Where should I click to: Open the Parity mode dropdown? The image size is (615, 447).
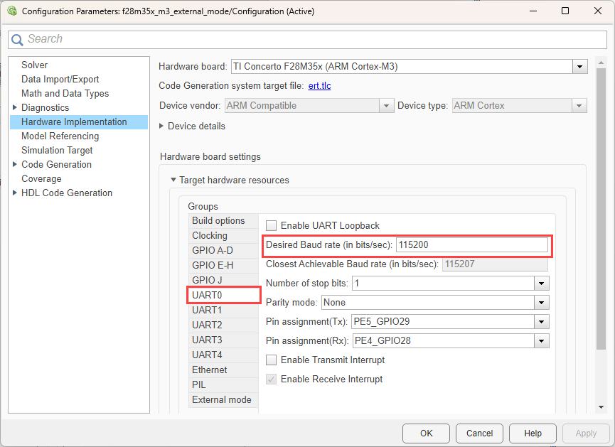click(542, 303)
